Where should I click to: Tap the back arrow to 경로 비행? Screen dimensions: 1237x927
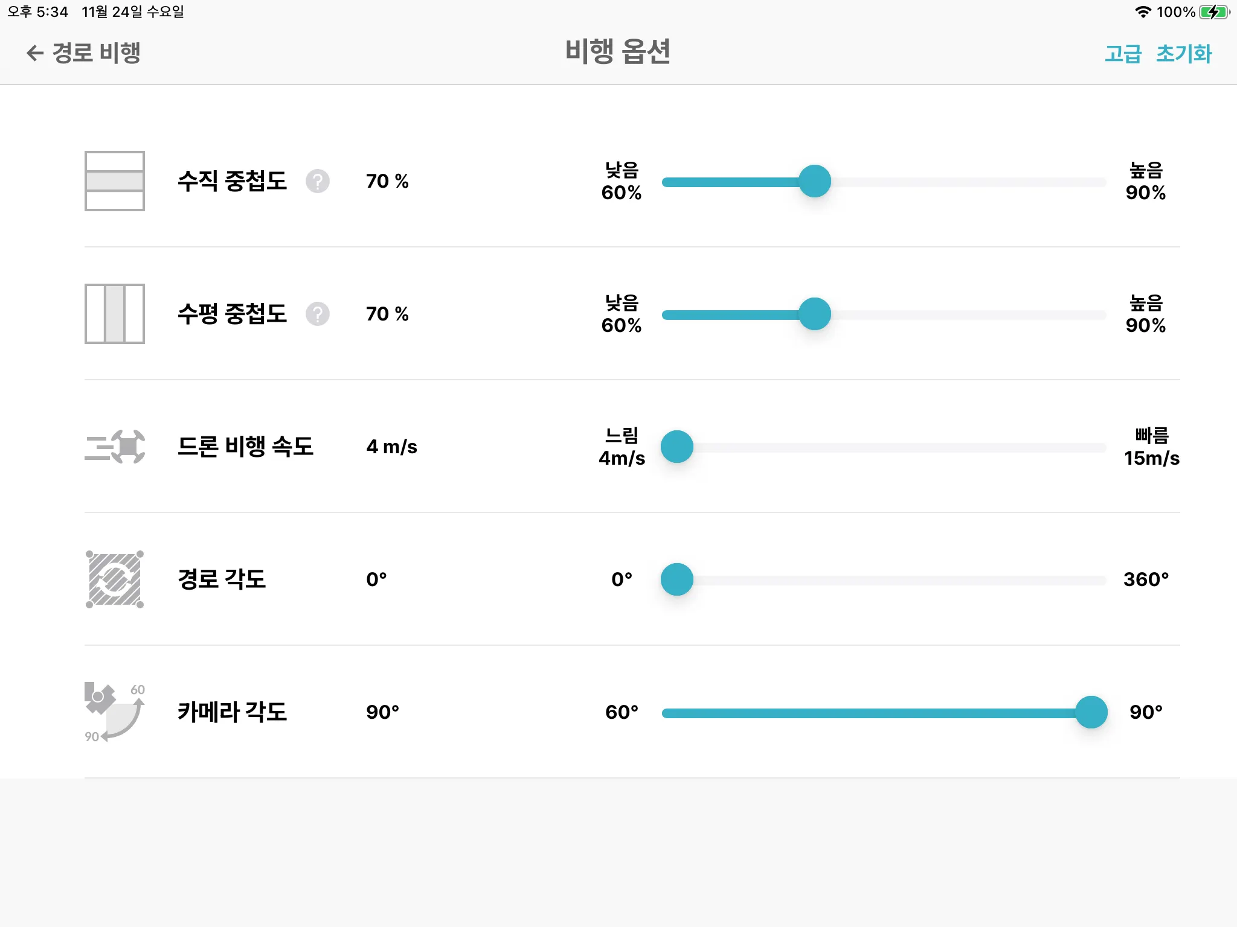click(x=35, y=53)
